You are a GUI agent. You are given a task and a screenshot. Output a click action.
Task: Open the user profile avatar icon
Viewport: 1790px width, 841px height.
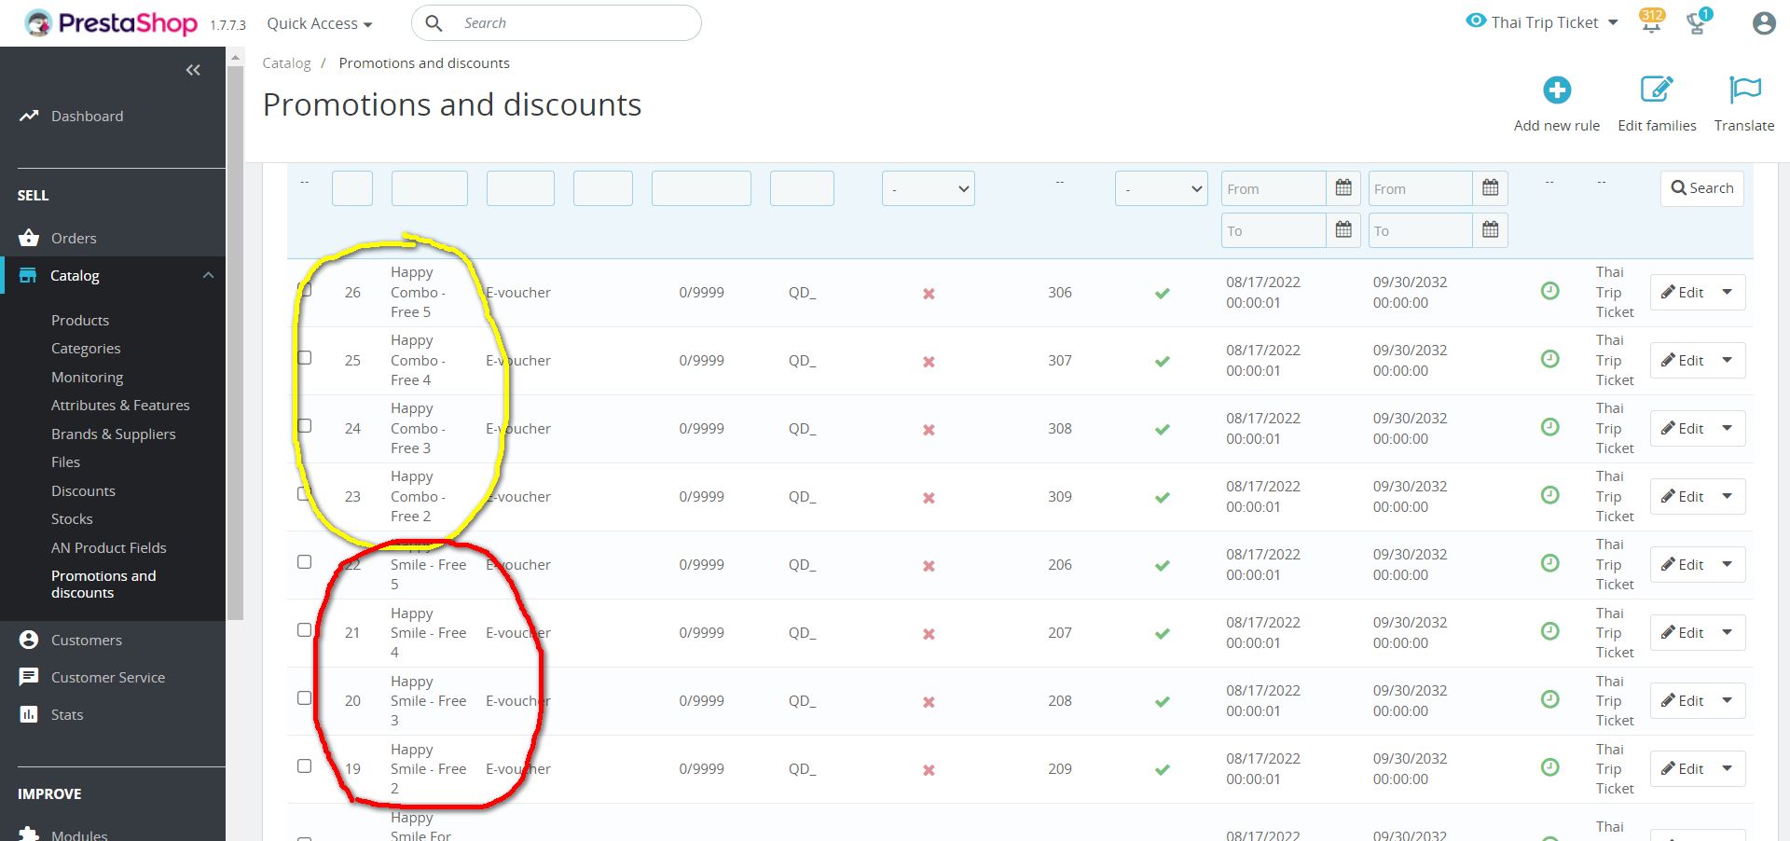tap(1763, 23)
